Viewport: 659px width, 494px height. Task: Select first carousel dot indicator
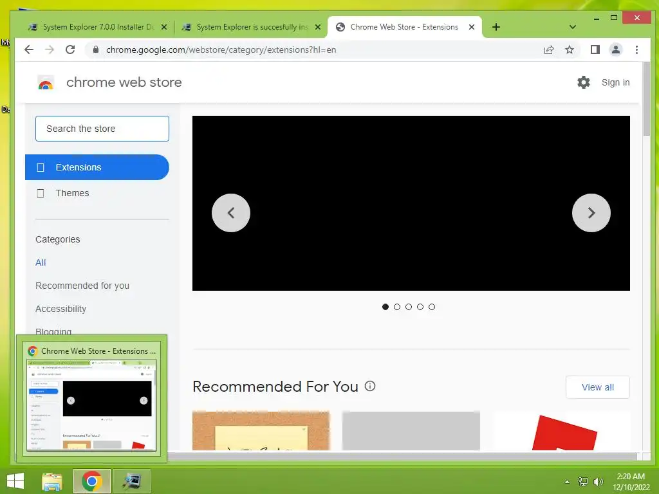coord(385,307)
